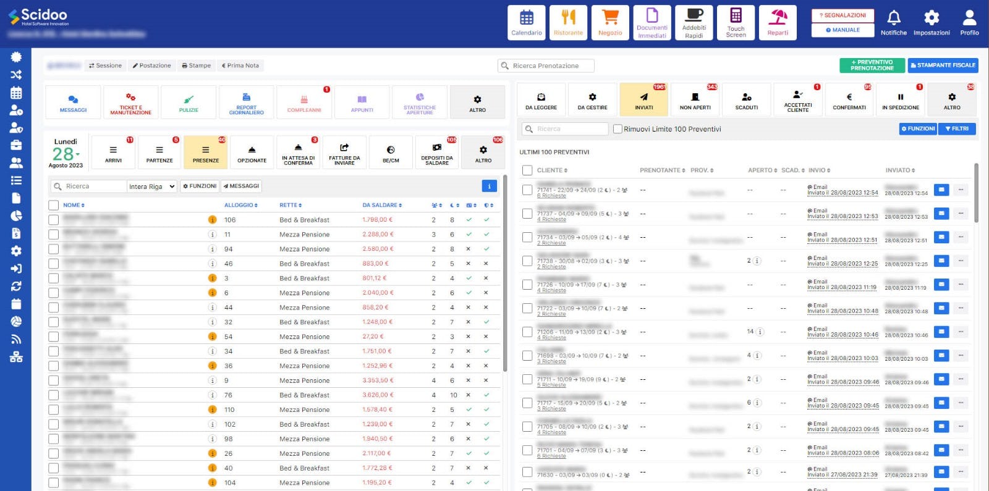Check the row for alloggio 106
This screenshot has width=989, height=491.
pos(54,220)
